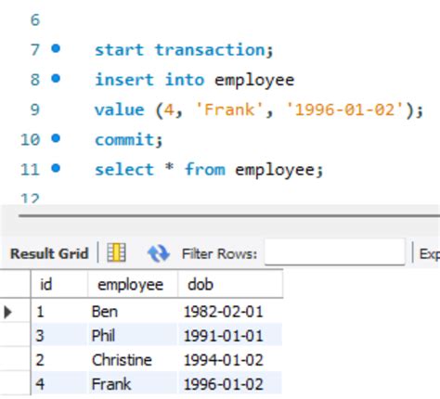Click the statement marker dot on line 10
This screenshot has width=440, height=399.
coord(56,138)
